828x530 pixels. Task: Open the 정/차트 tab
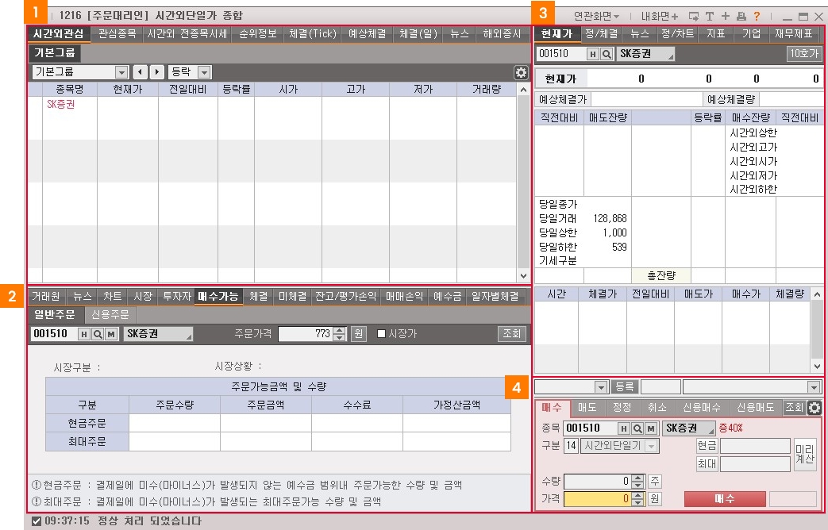678,34
